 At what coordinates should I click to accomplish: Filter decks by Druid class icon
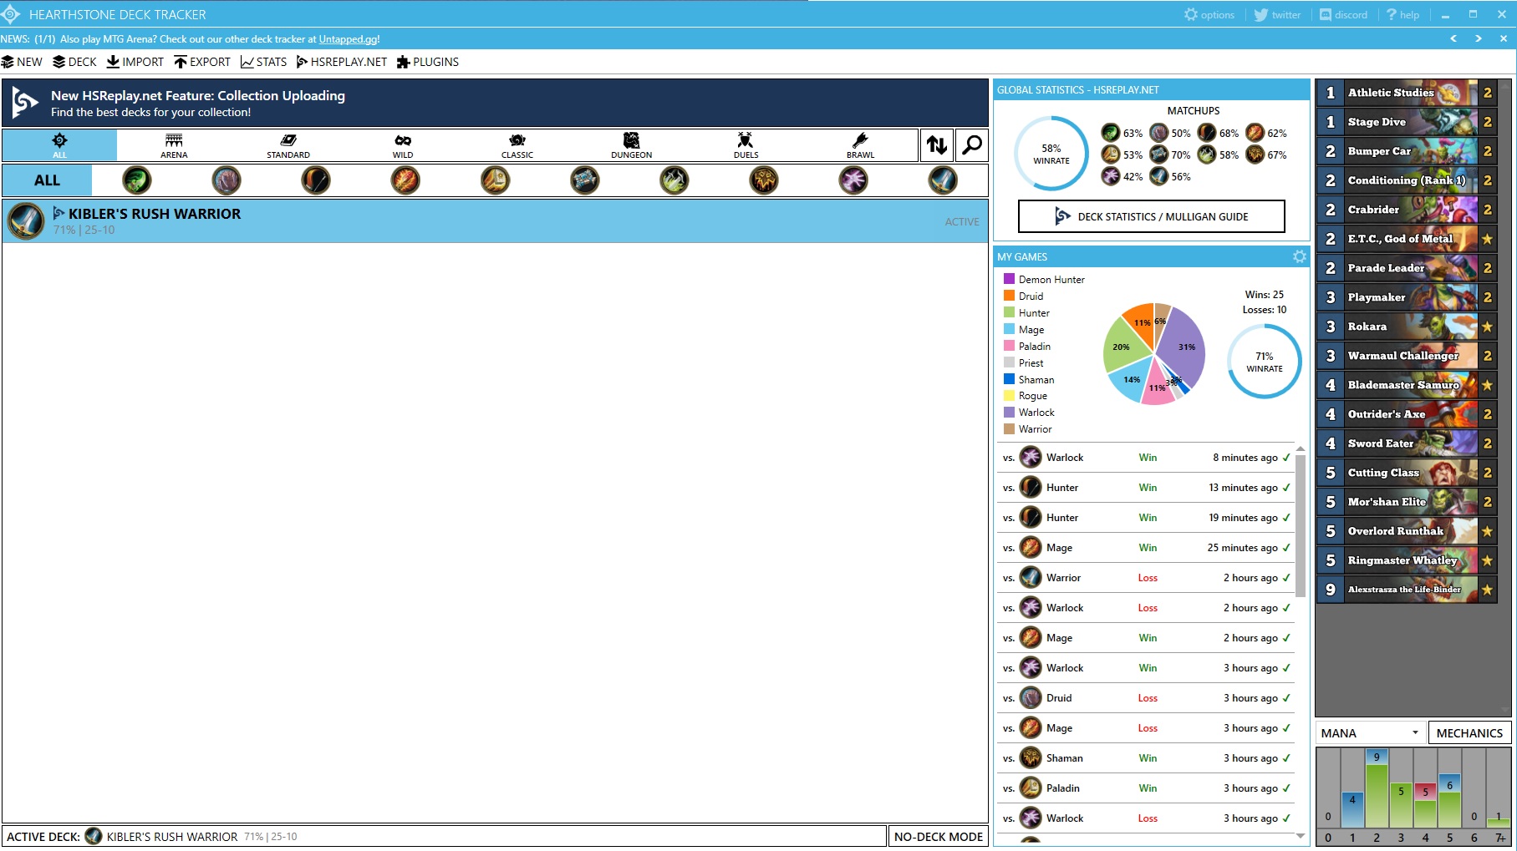227,180
